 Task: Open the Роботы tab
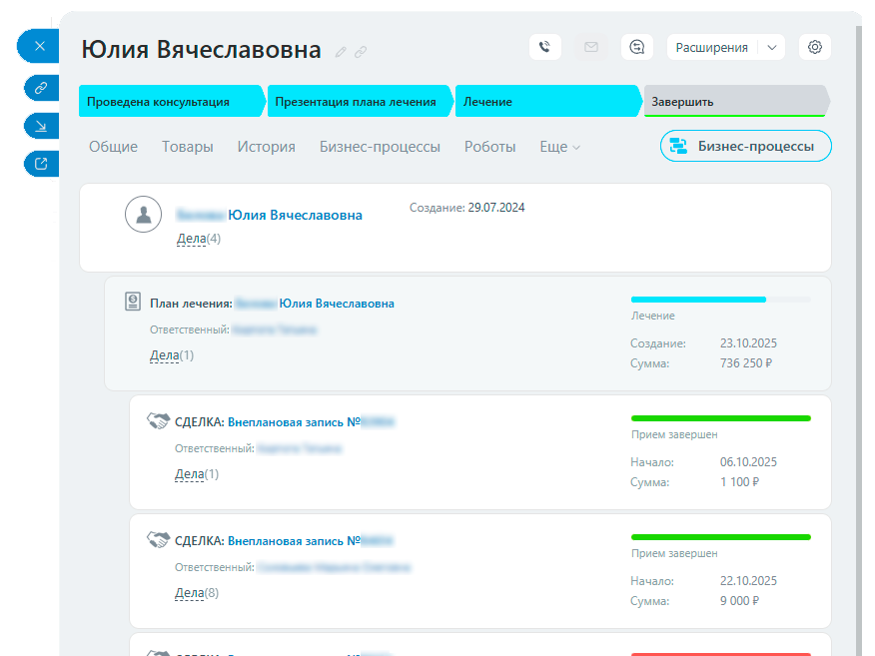click(490, 147)
